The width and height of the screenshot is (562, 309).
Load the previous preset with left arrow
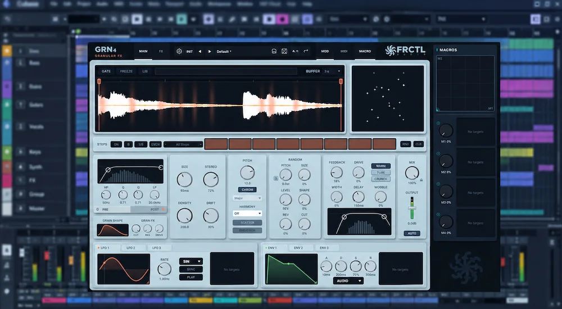(x=200, y=52)
